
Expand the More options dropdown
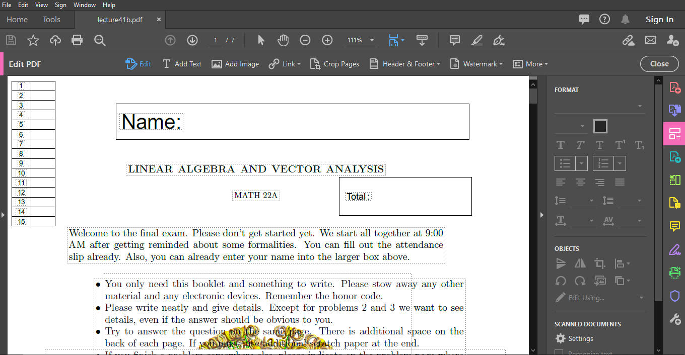coord(530,64)
